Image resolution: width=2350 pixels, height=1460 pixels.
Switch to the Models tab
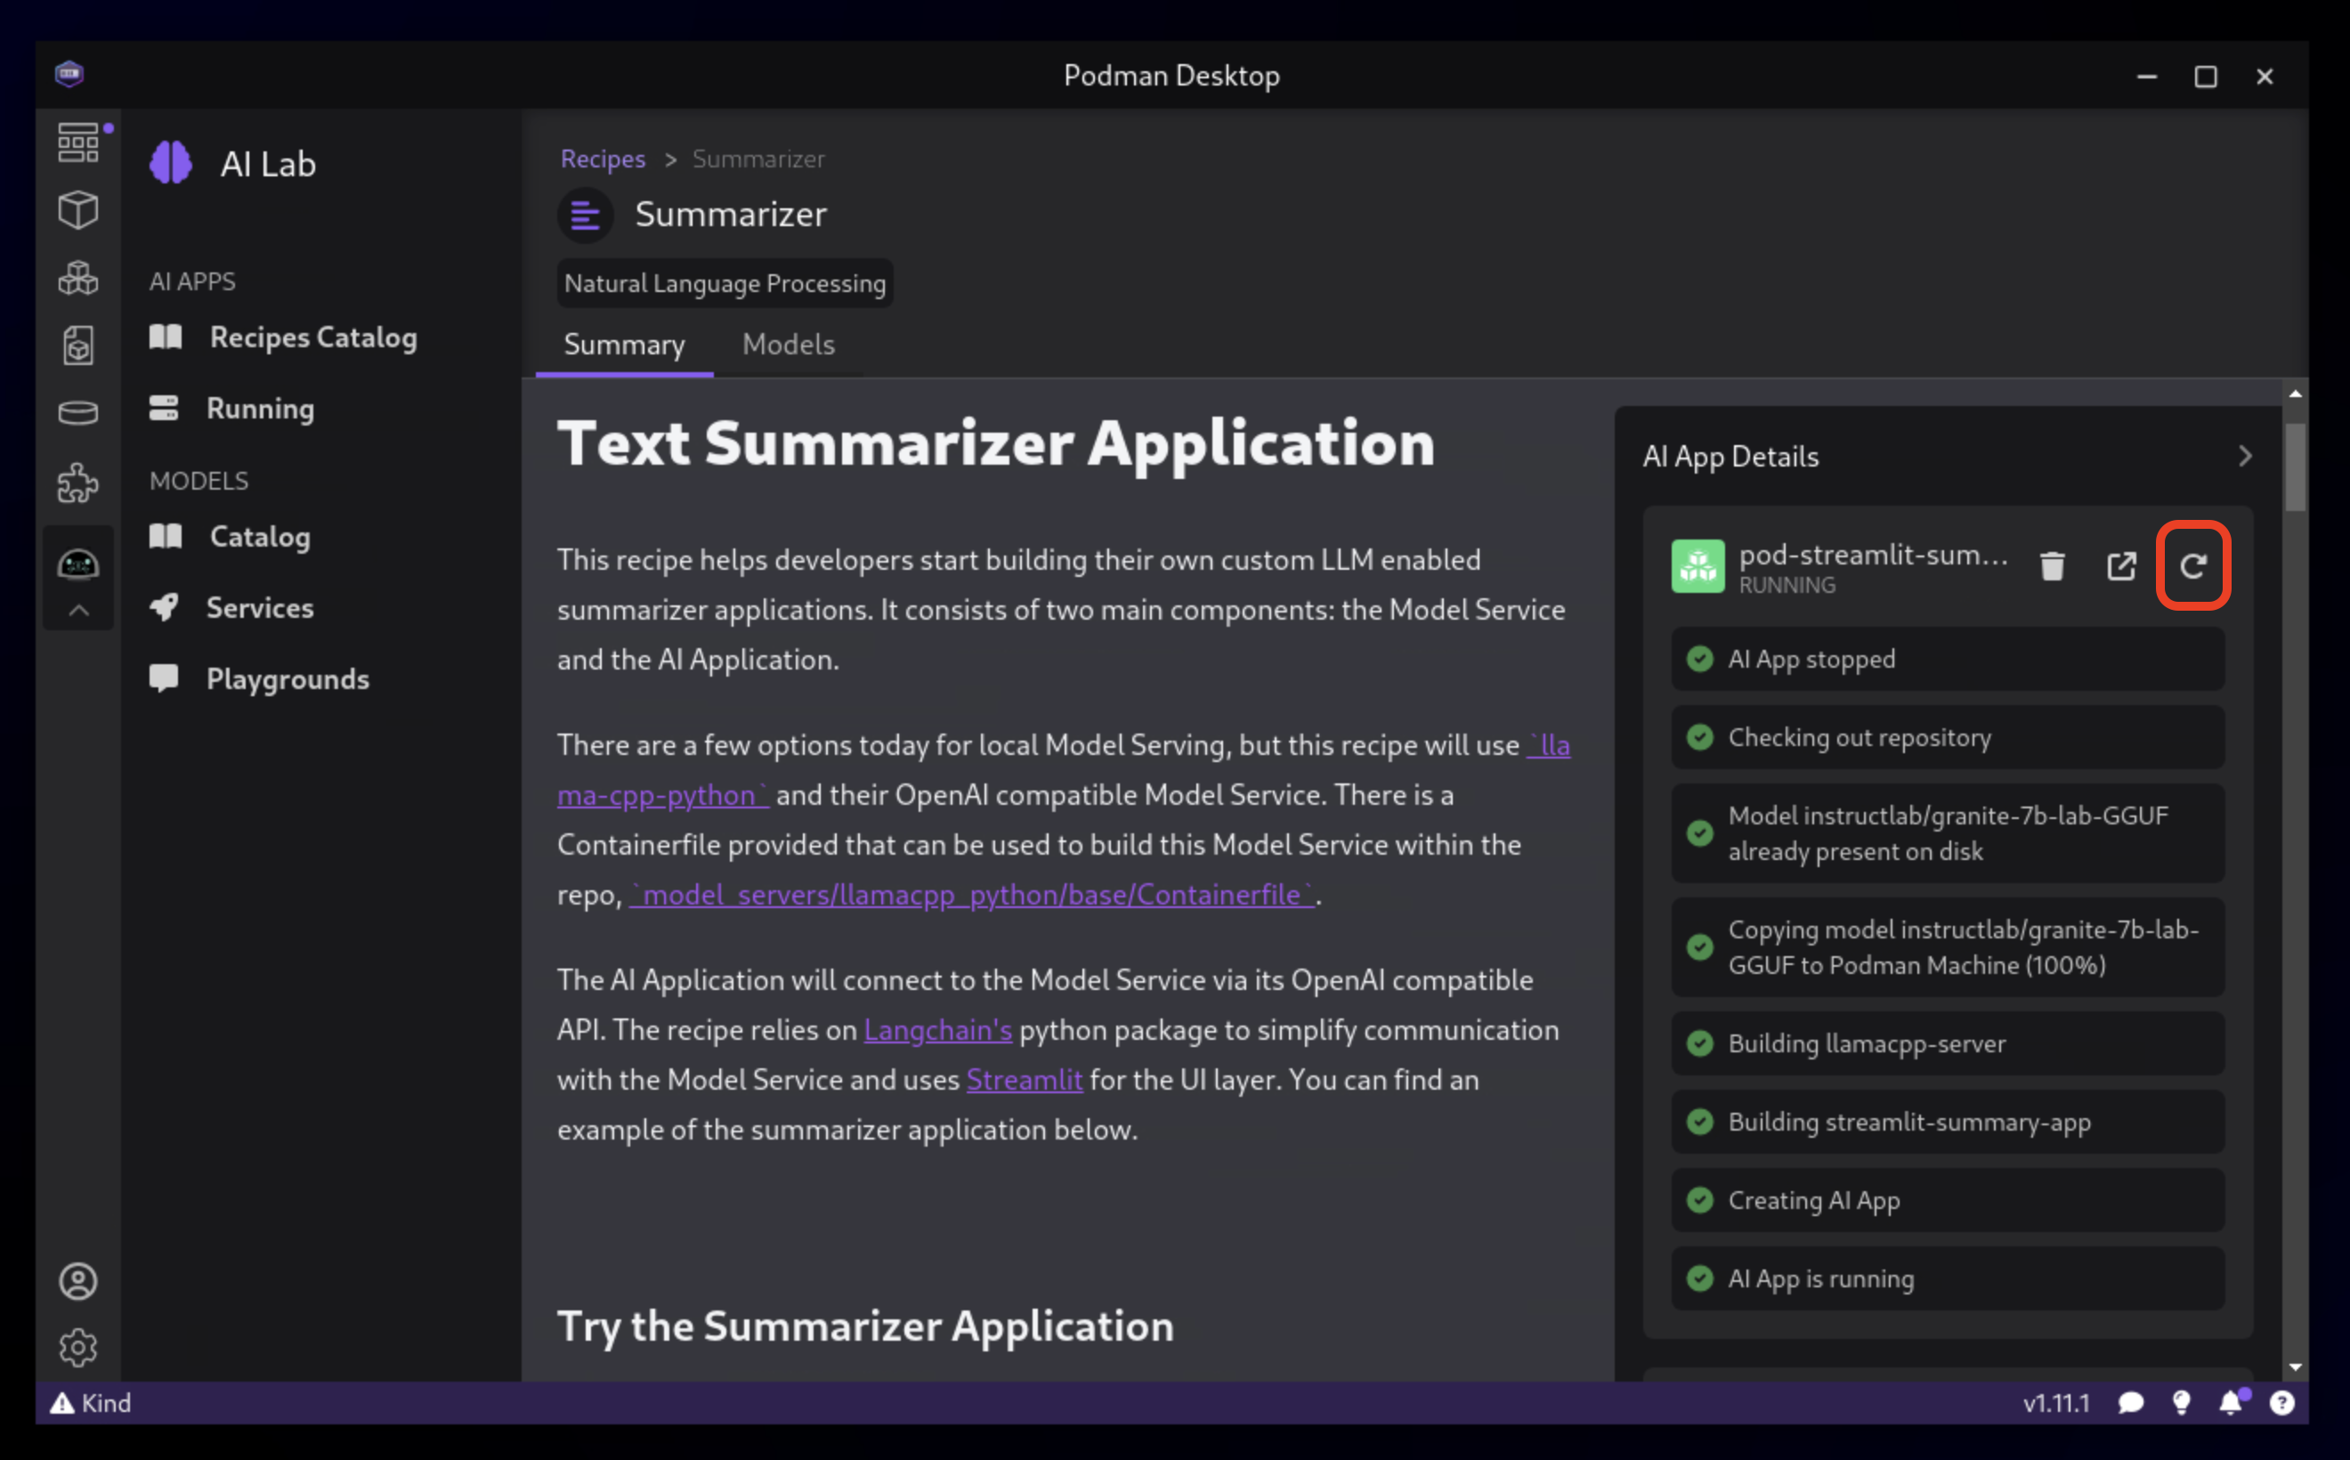pos(788,345)
